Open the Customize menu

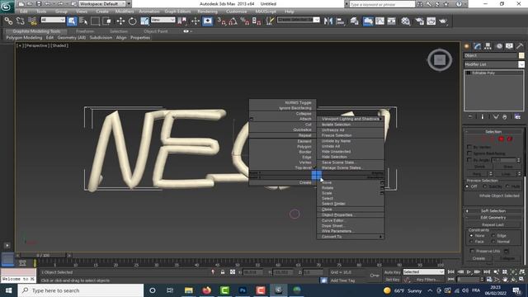coord(236,12)
